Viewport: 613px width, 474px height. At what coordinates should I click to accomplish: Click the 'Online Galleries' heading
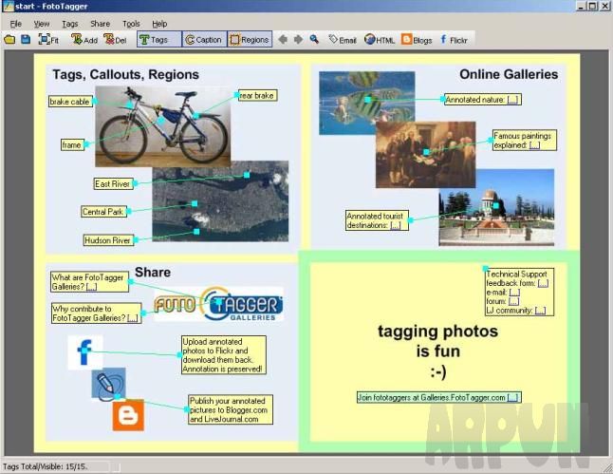tap(509, 74)
